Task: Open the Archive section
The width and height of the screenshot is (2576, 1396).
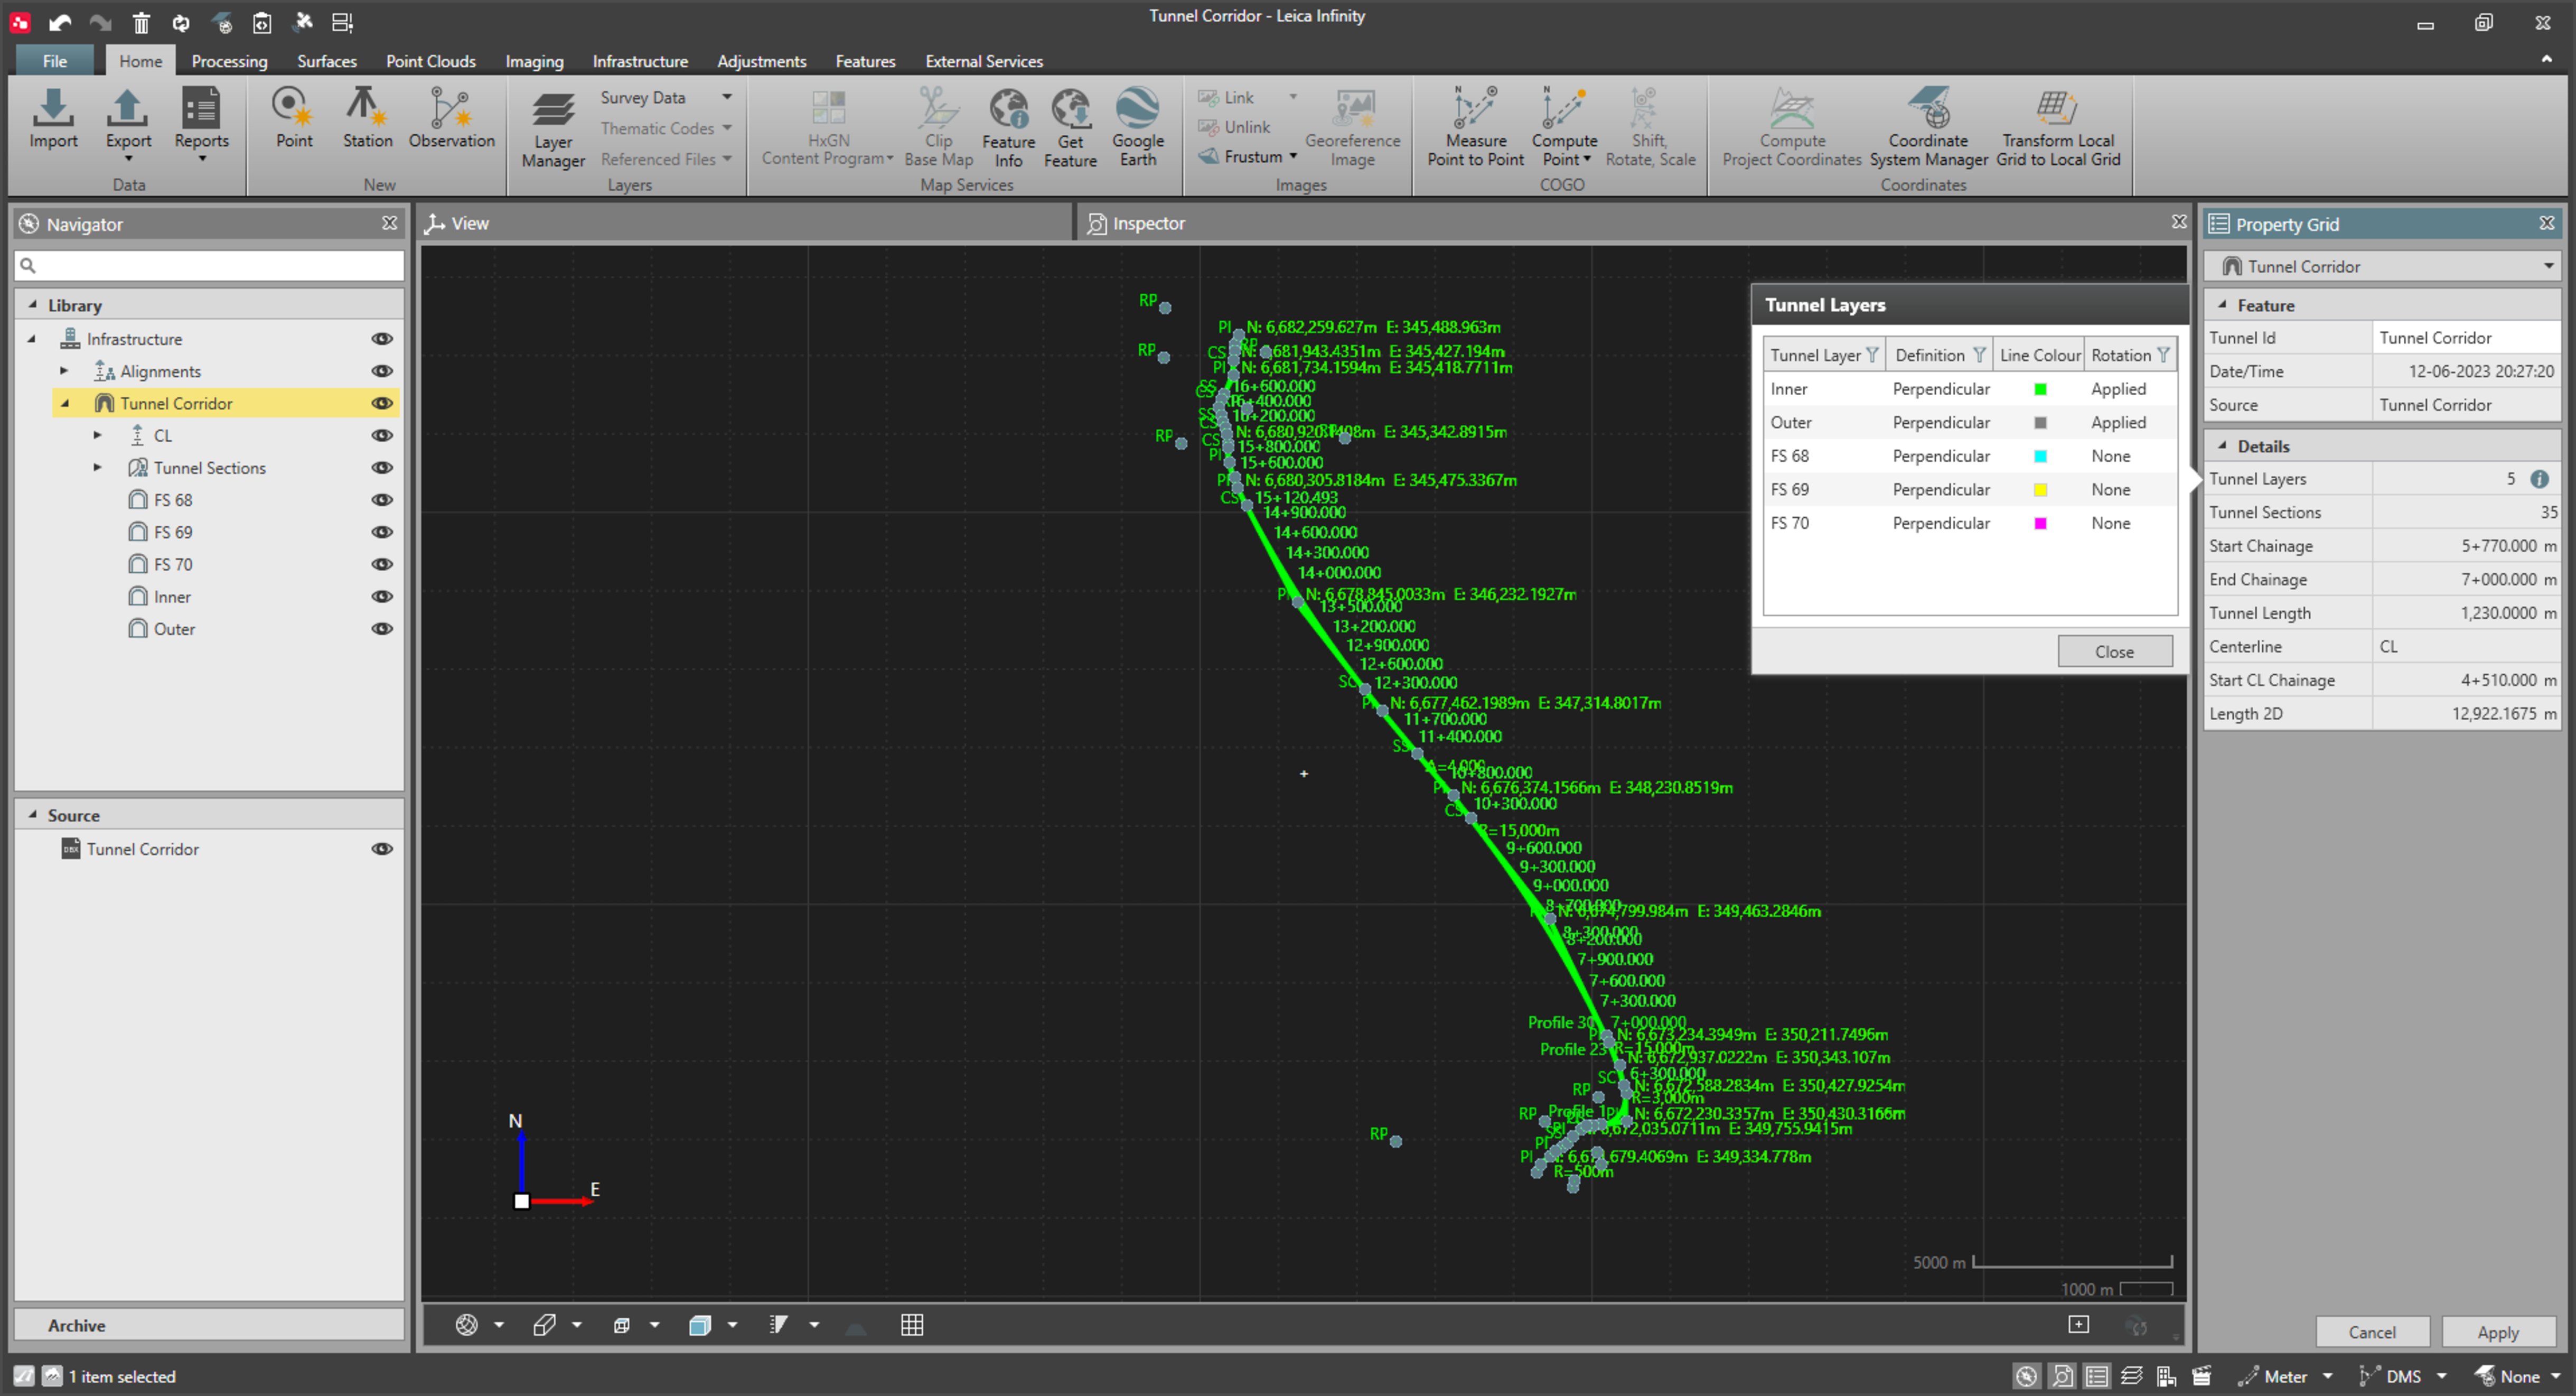Action: click(x=209, y=1325)
